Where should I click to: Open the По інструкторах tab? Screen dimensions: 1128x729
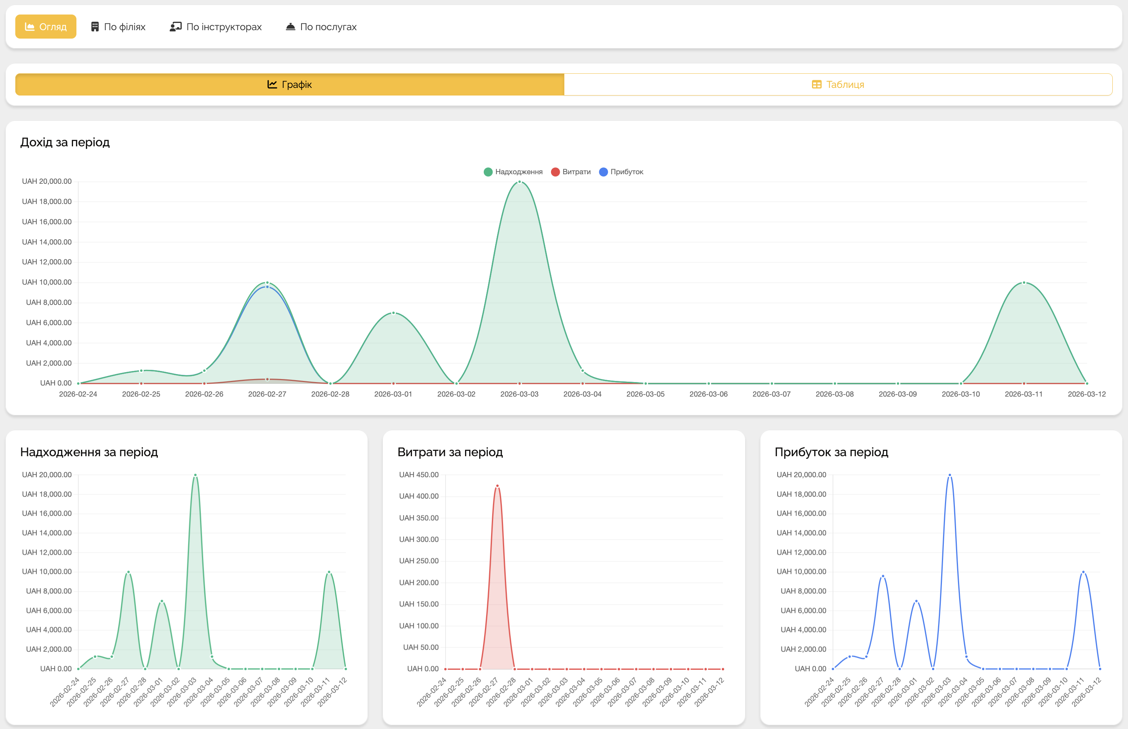click(224, 27)
